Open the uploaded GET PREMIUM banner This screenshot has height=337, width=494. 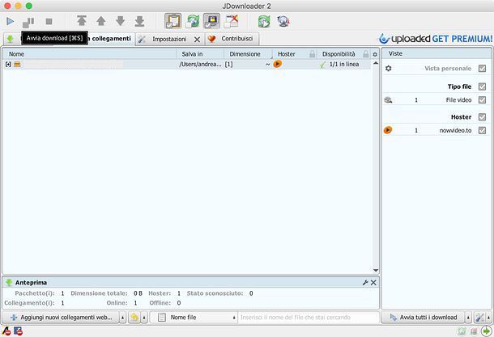[436, 39]
